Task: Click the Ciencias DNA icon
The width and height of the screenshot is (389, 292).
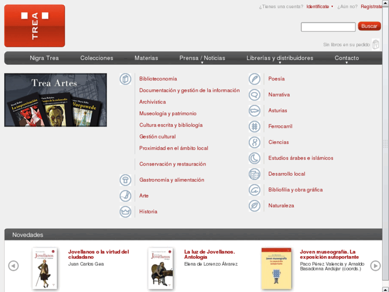Action: click(255, 143)
